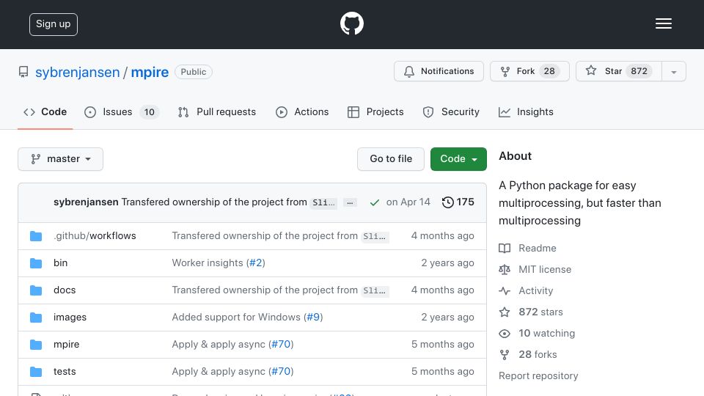Open commit message in docs row
704x396 pixels.
tap(265, 290)
